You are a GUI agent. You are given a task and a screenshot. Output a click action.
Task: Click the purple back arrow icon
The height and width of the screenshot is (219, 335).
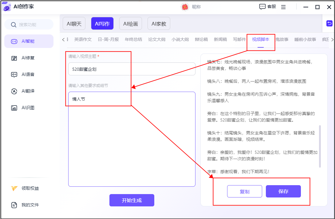(329, 23)
